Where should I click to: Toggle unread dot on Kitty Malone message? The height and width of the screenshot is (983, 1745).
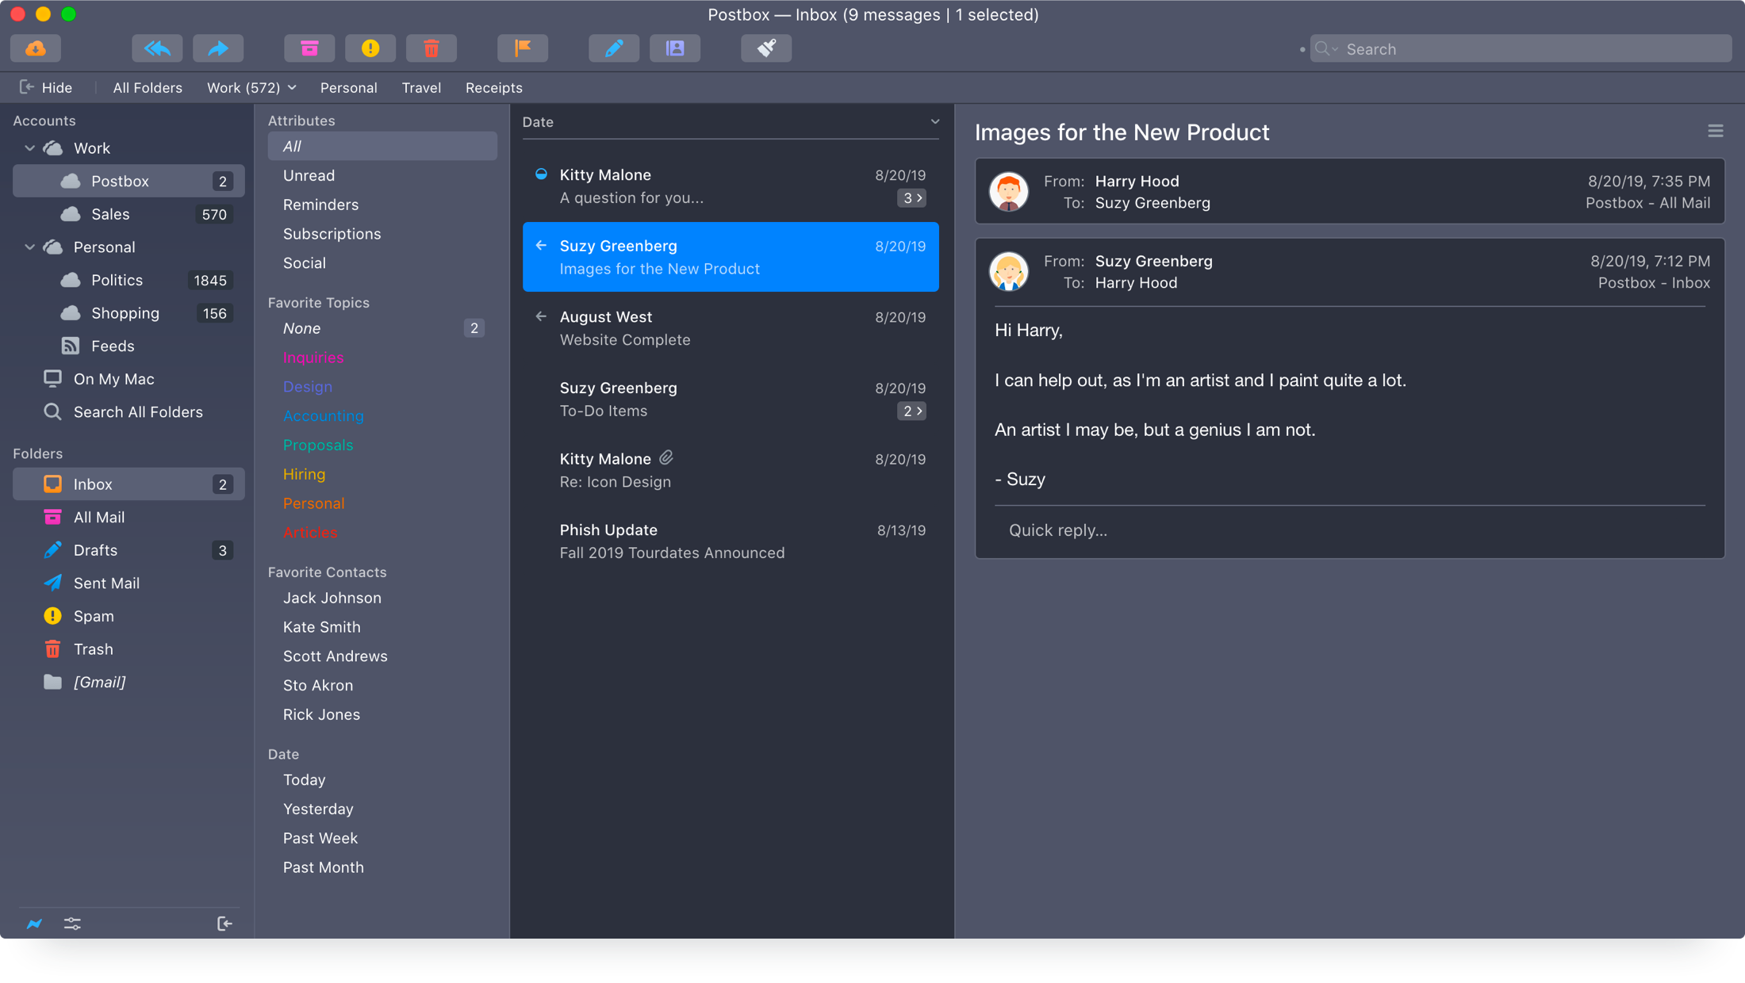pos(541,174)
